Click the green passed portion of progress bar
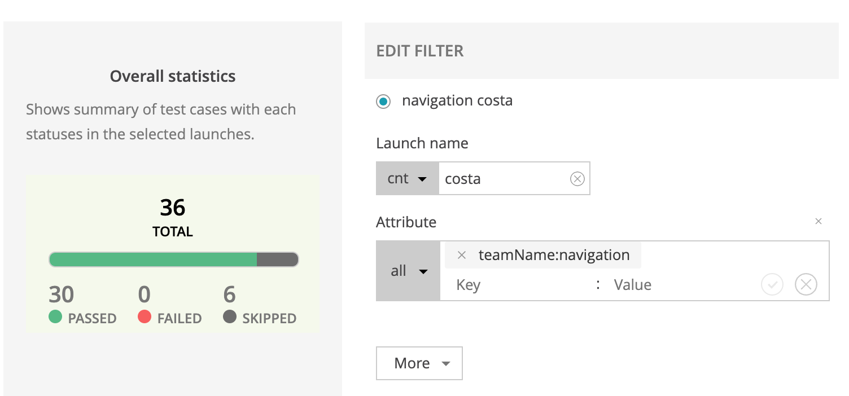This screenshot has height=396, width=849. pyautogui.click(x=153, y=259)
